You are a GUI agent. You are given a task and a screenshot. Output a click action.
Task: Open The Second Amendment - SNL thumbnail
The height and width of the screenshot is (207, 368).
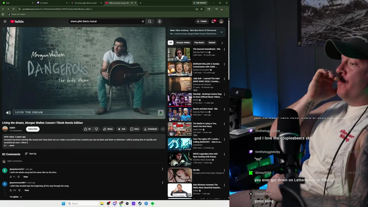(x=180, y=55)
